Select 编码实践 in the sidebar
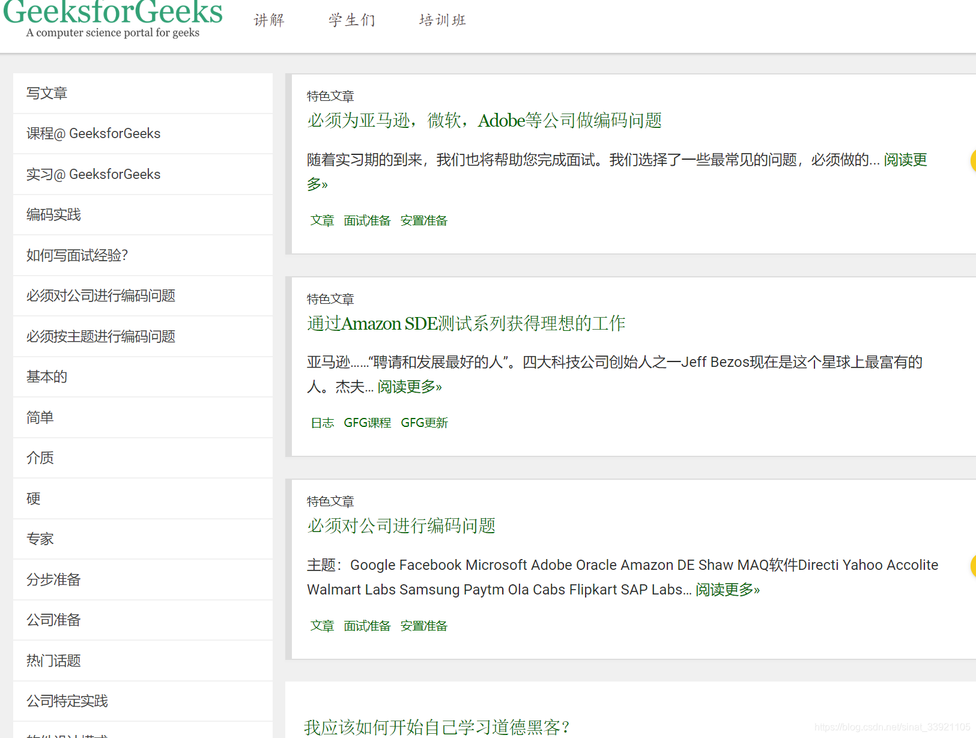Image resolution: width=976 pixels, height=738 pixels. point(143,214)
